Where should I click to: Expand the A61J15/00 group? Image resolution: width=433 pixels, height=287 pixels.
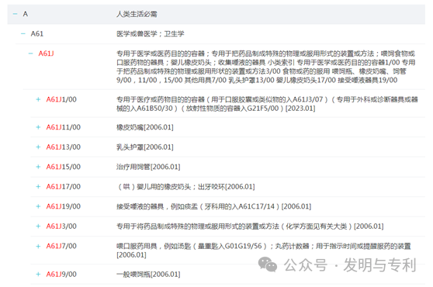pyautogui.click(x=38, y=167)
